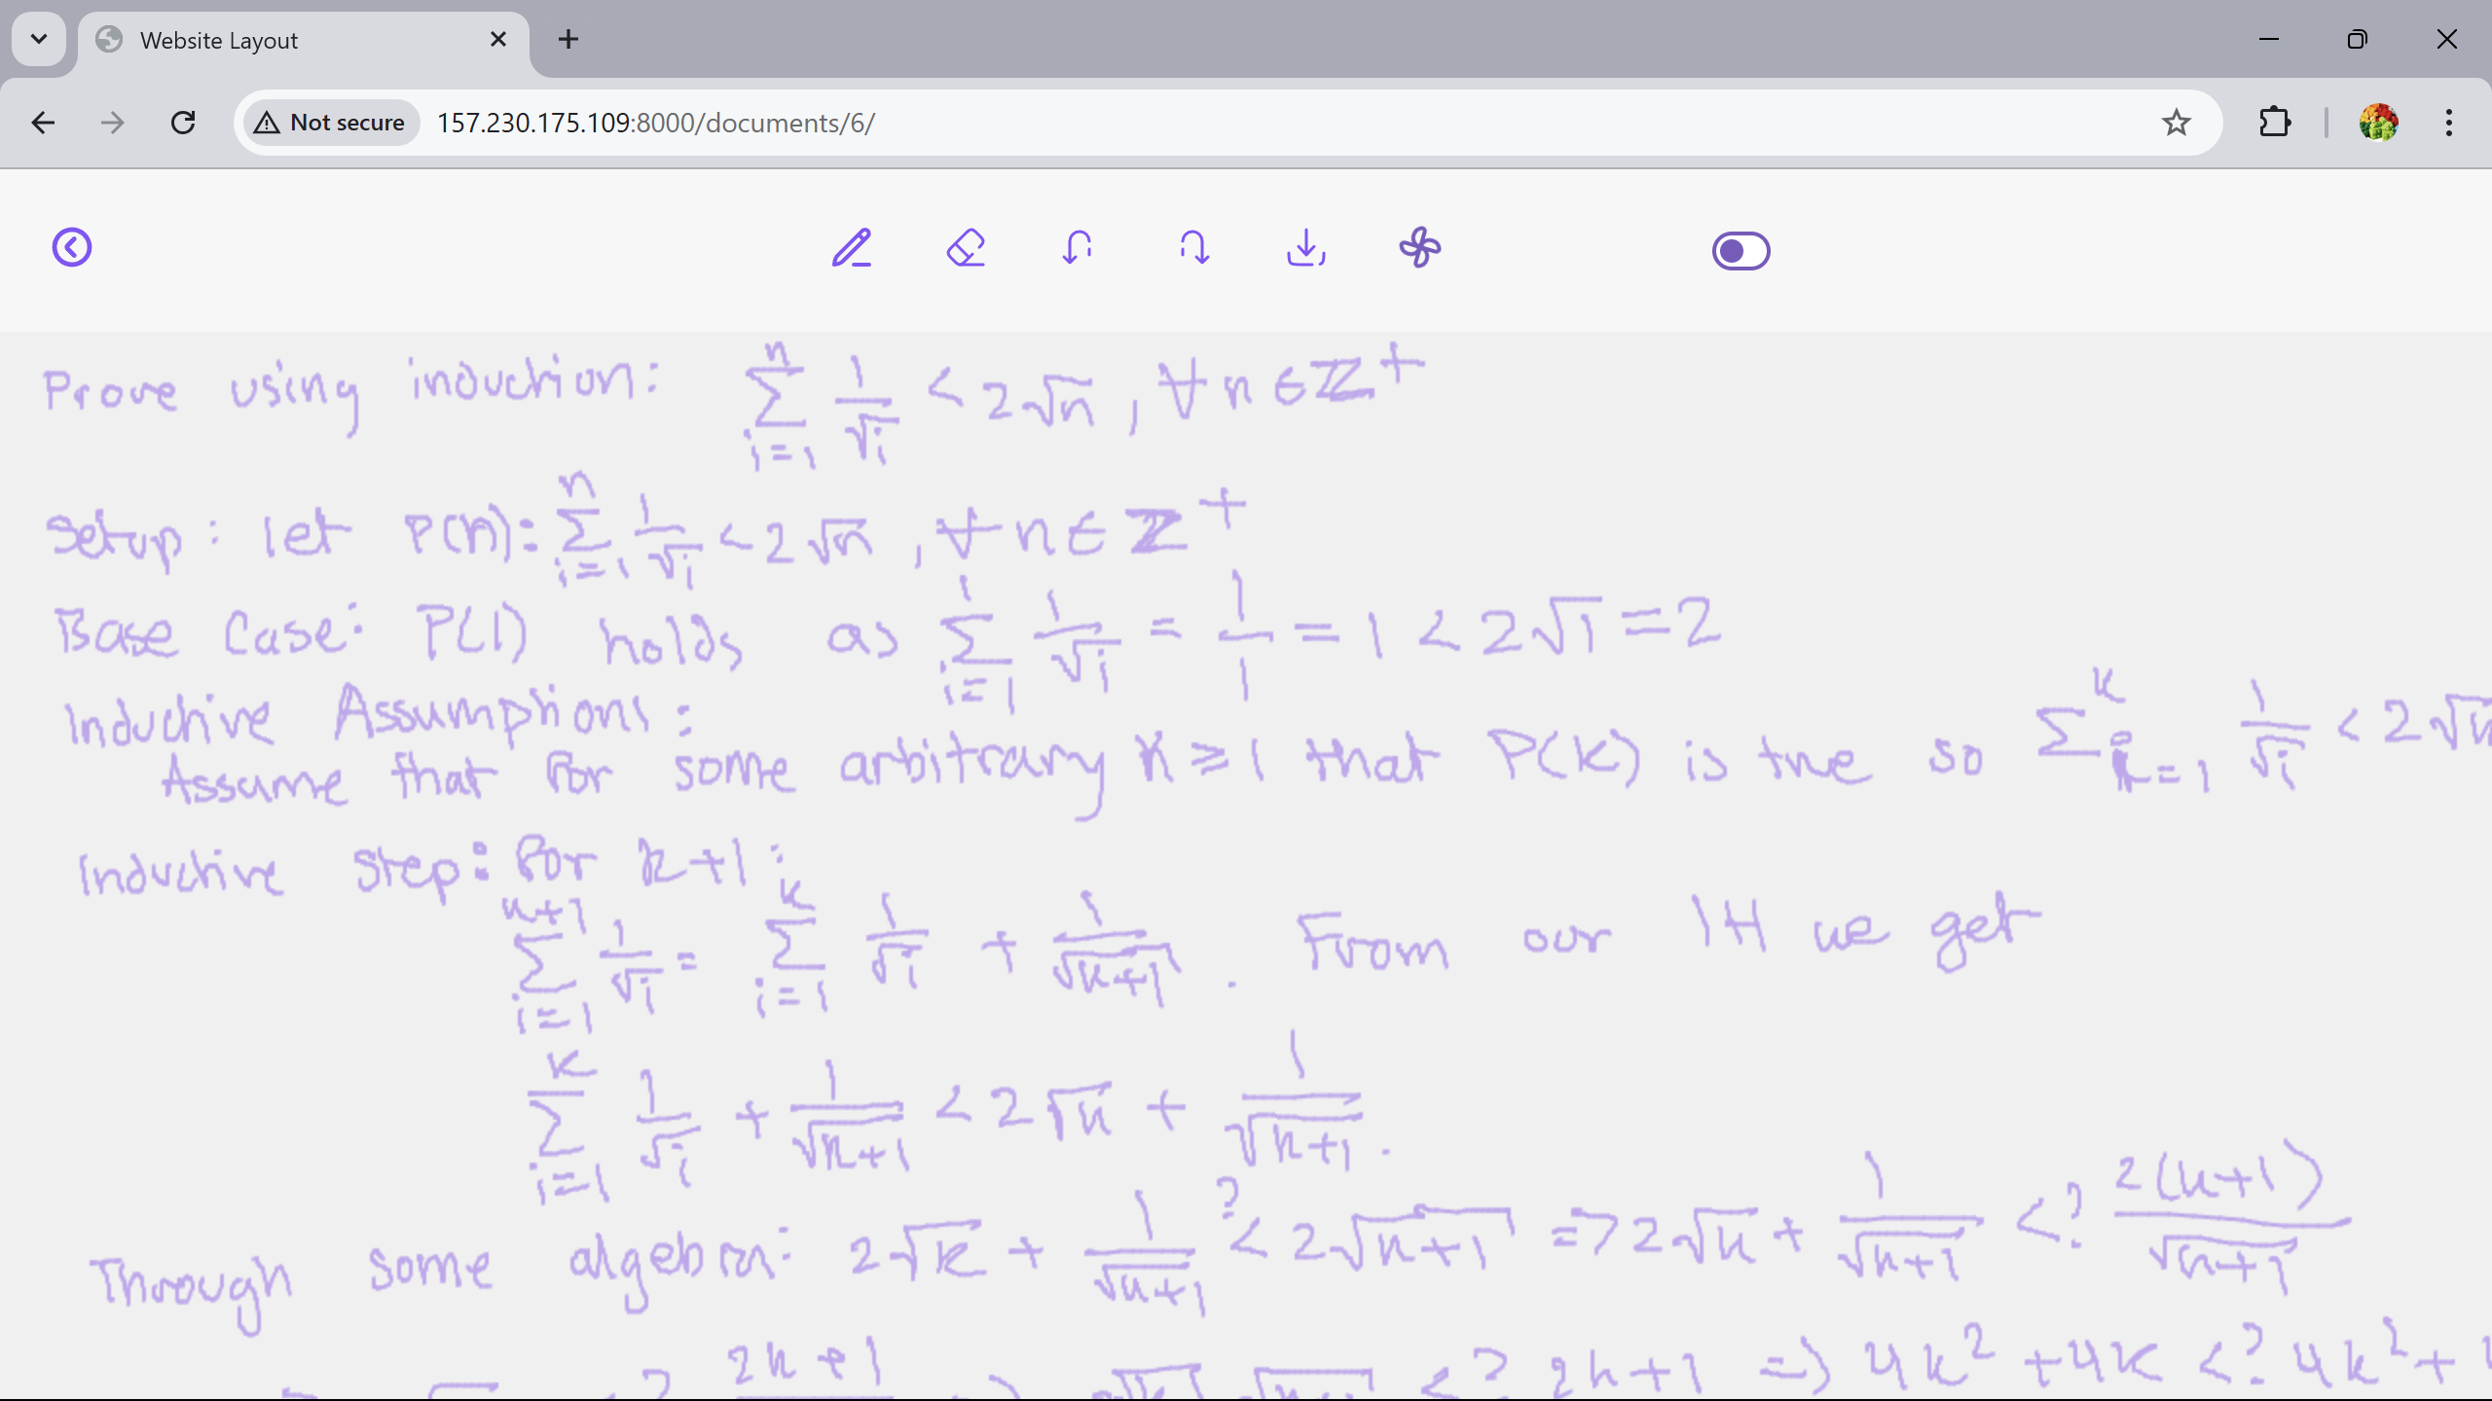
Task: Open the browser extensions puzzle icon
Action: (2274, 123)
